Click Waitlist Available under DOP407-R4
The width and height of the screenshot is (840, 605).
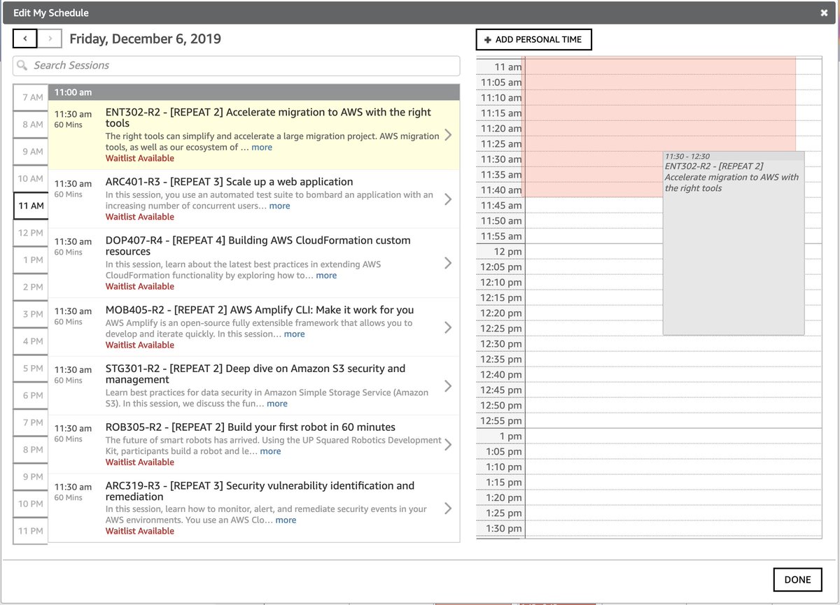tap(140, 286)
